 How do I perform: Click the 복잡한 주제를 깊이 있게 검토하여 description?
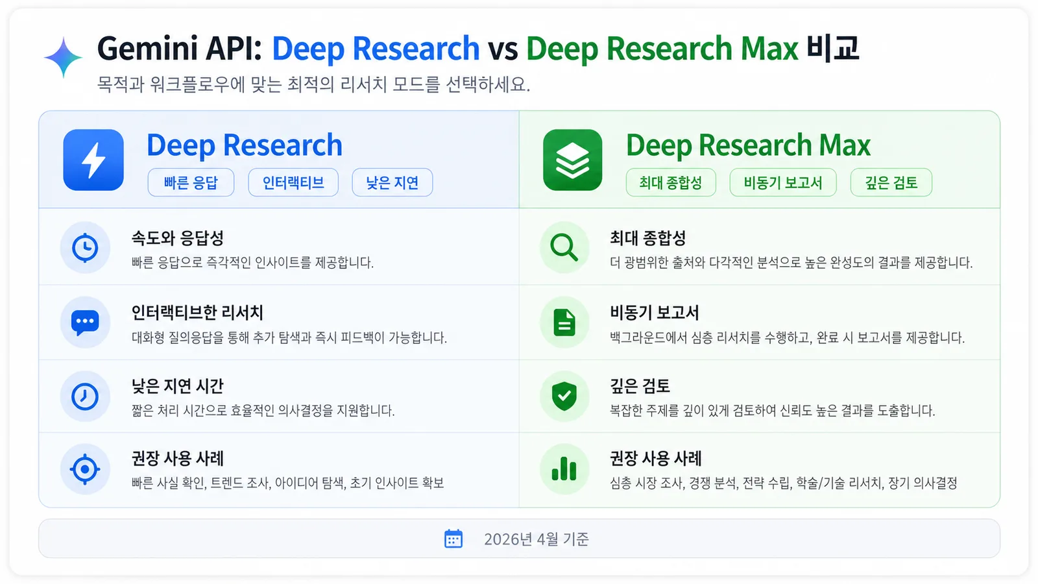point(773,411)
